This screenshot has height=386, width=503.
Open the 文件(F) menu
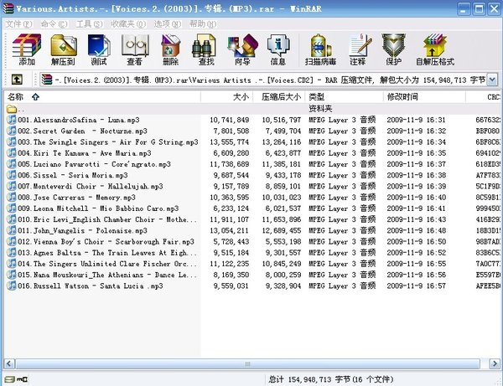click(18, 24)
